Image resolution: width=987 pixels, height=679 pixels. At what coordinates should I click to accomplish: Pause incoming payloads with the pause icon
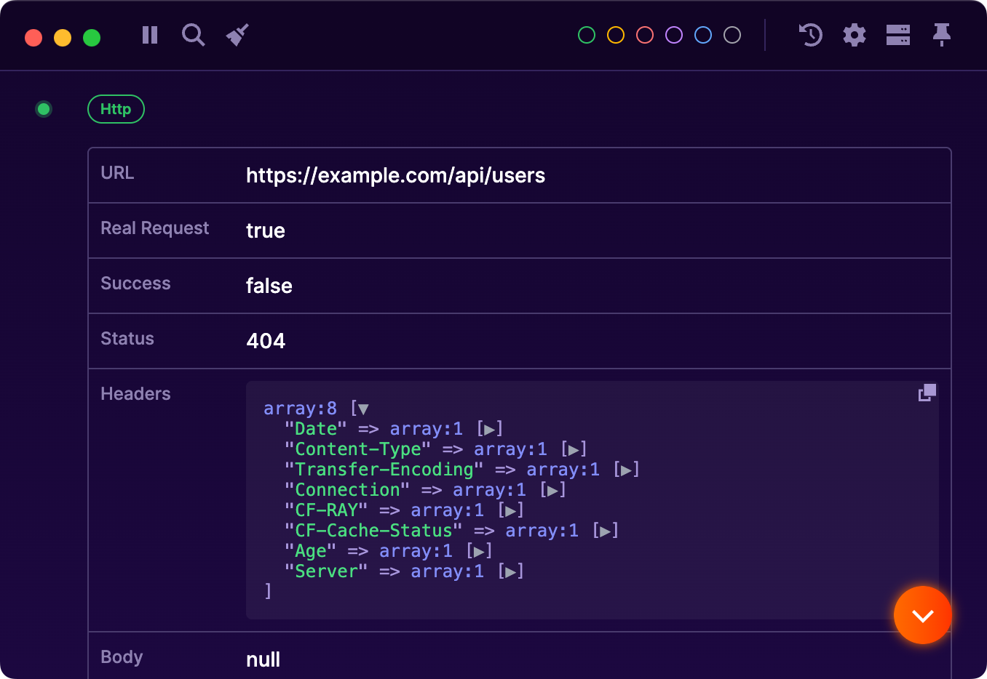click(149, 34)
